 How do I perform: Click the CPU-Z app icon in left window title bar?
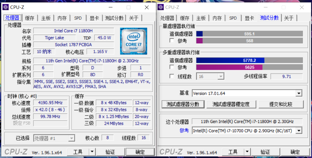tap(6, 7)
